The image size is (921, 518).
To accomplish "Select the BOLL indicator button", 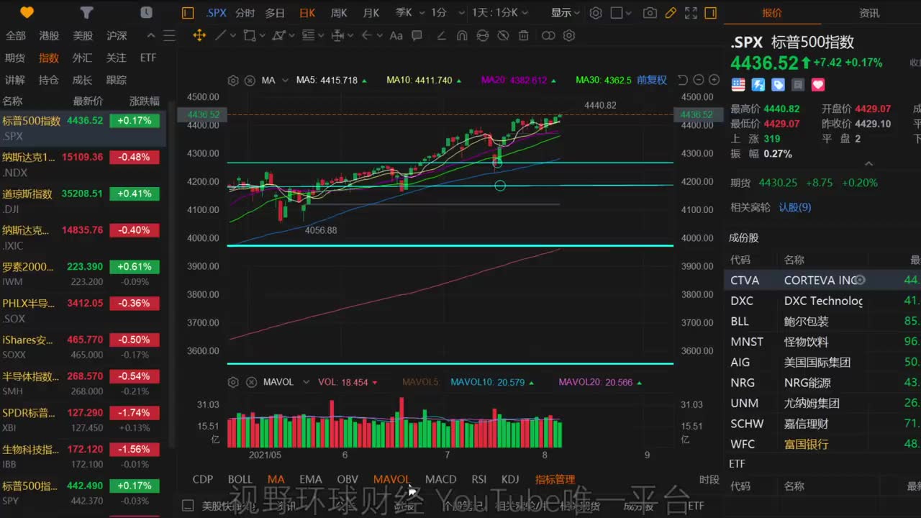I will point(240,479).
